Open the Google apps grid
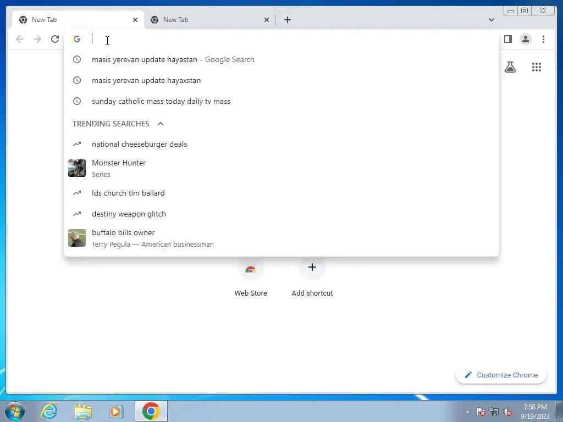Image resolution: width=563 pixels, height=422 pixels. pyautogui.click(x=537, y=67)
